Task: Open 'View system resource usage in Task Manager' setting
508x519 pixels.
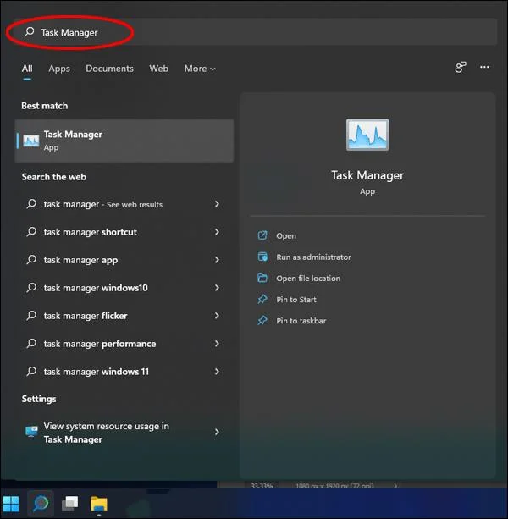Action: click(123, 433)
